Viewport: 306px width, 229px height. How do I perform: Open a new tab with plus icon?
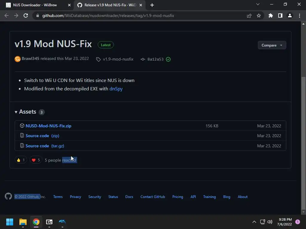click(x=152, y=5)
